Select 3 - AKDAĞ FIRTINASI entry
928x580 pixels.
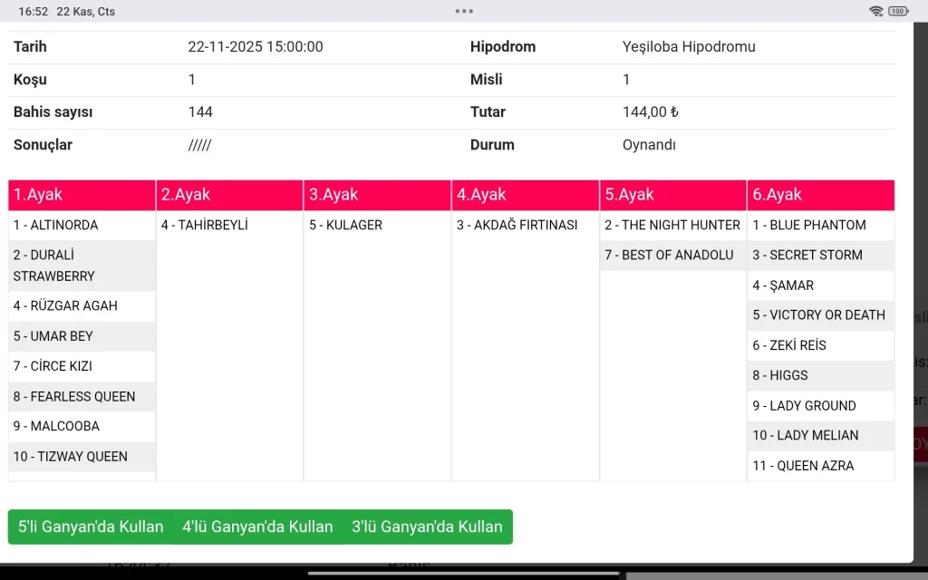click(517, 225)
